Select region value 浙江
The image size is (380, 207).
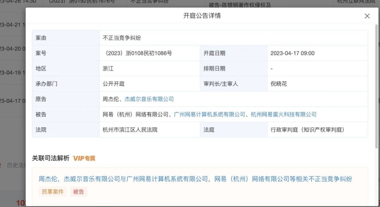pos(108,69)
